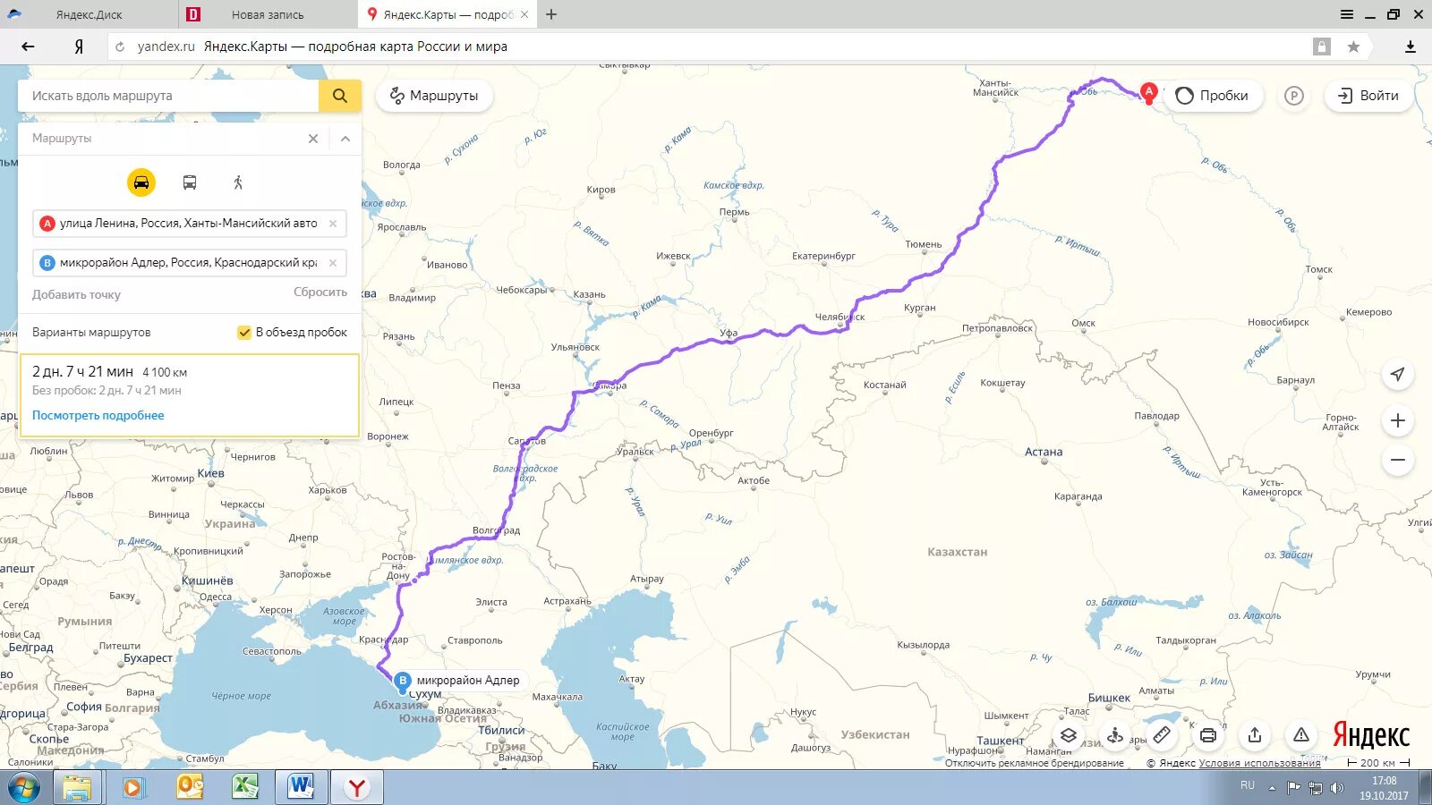Viewport: 1432px width, 805px height.
Task: Collapse the Маршруты panel chevron
Action: (345, 139)
